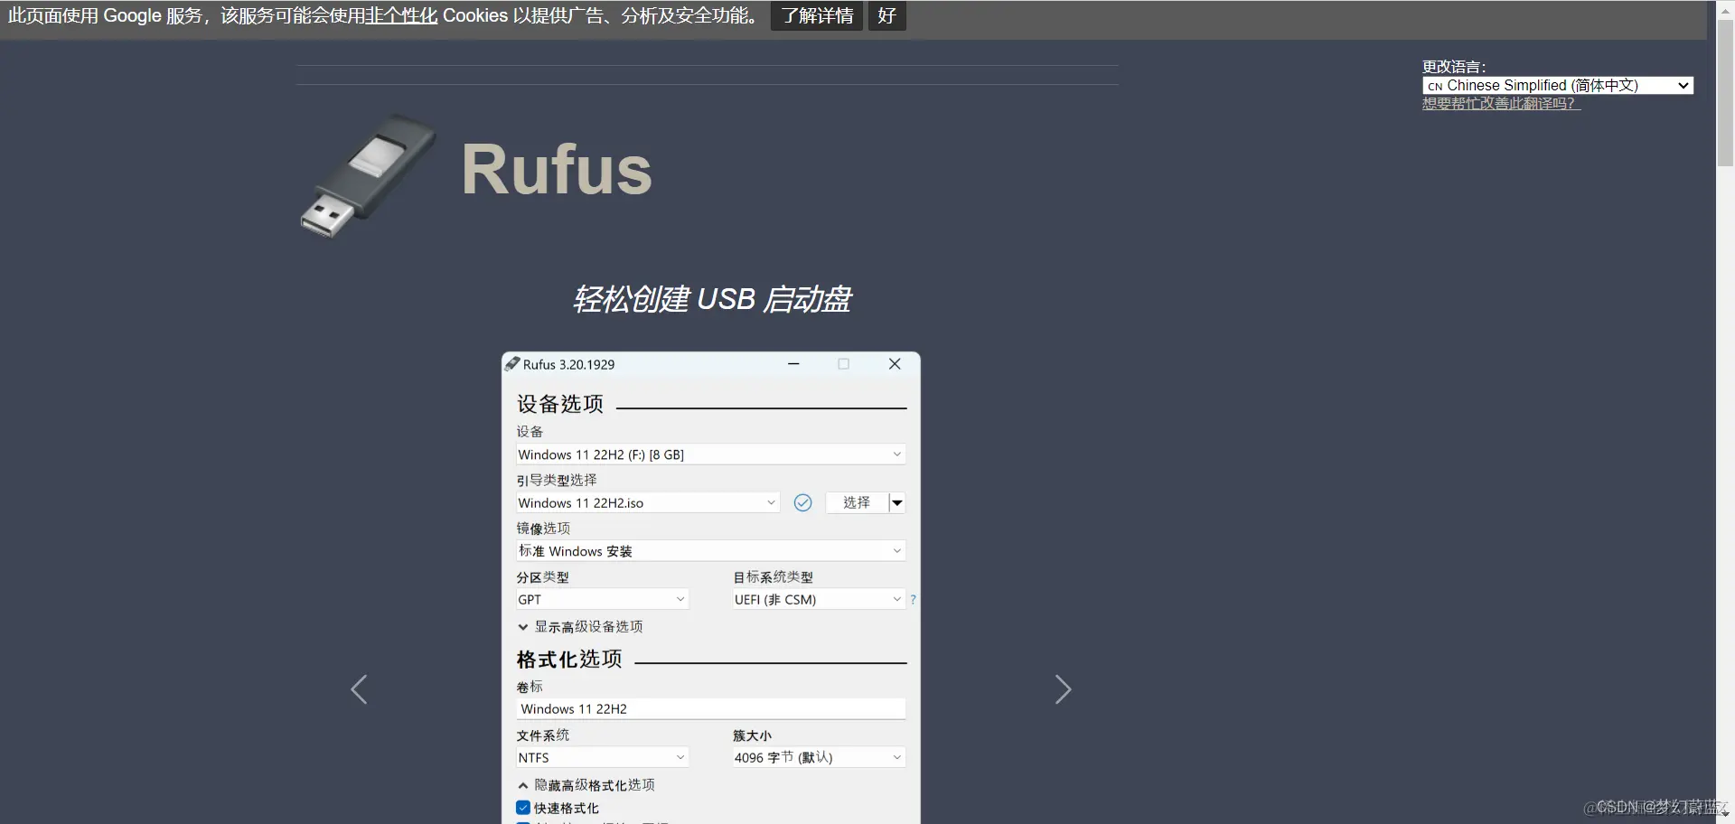This screenshot has width=1735, height=824.
Task: Click the right carousel navigation arrow
Action: pos(1063,688)
